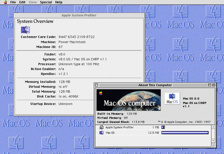Close the About This Computer window
The width and height of the screenshot is (224, 154).
pyautogui.click(x=97, y=85)
